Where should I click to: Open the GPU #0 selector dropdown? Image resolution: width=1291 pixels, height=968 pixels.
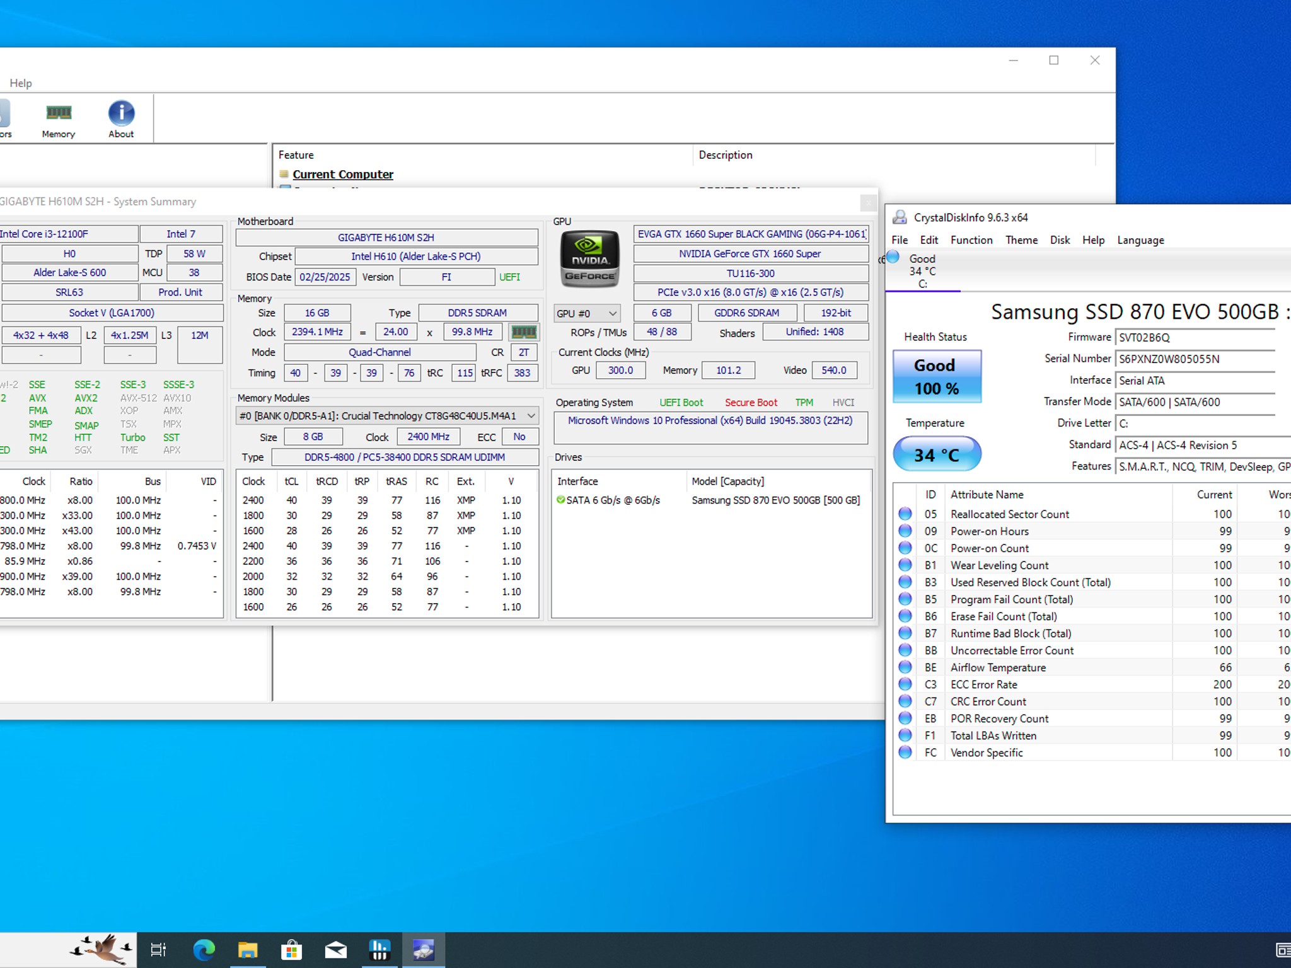[587, 313]
